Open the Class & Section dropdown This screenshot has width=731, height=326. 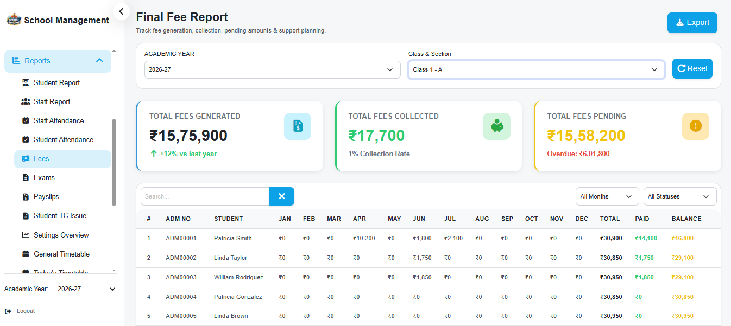(536, 69)
